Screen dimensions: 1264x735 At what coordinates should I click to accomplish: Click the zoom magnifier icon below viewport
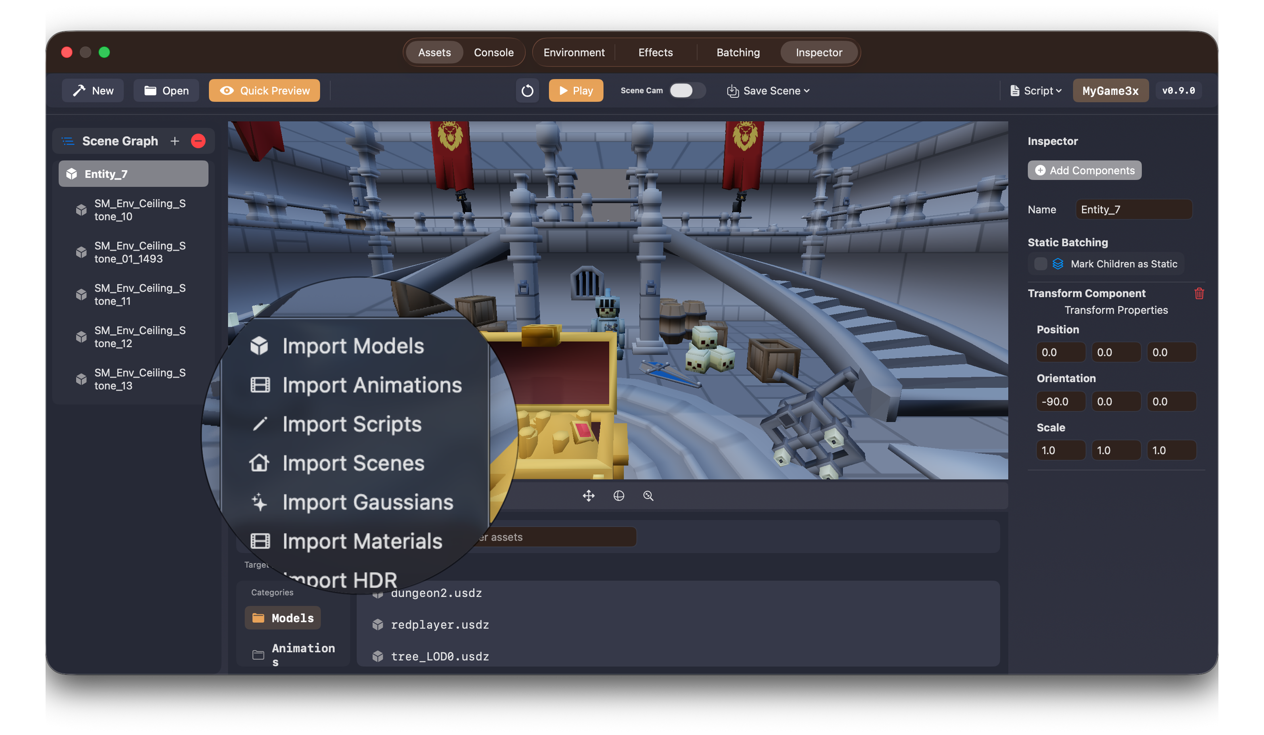click(x=648, y=496)
